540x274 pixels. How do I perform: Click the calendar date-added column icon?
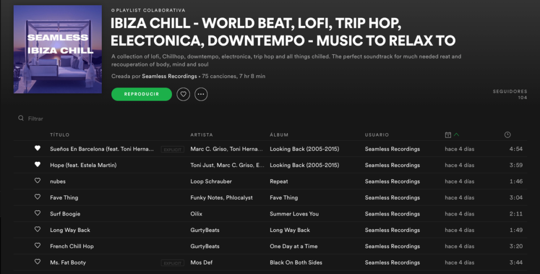coord(448,134)
